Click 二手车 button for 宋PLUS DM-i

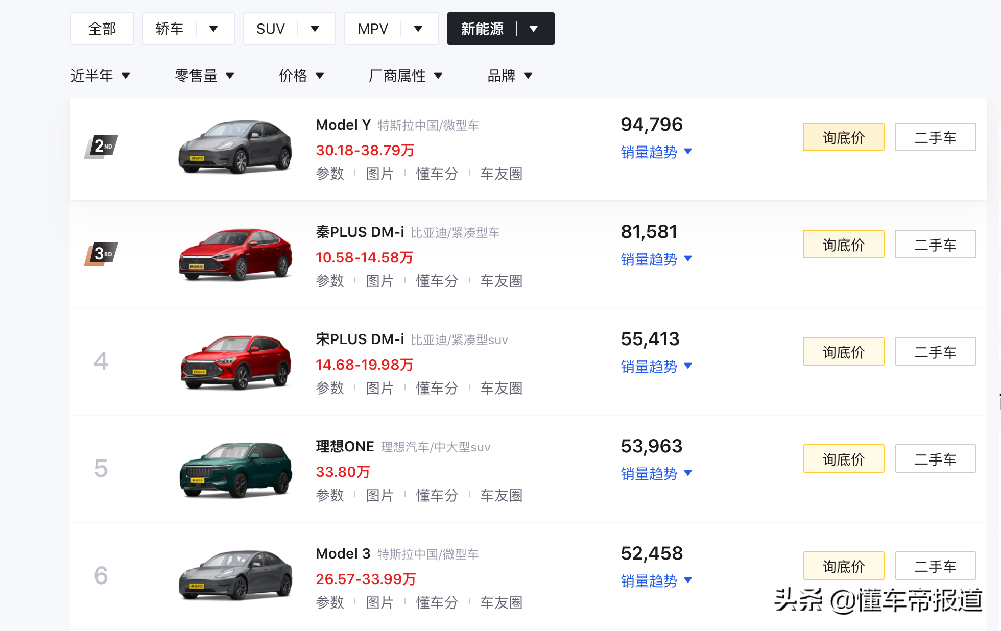(x=936, y=351)
